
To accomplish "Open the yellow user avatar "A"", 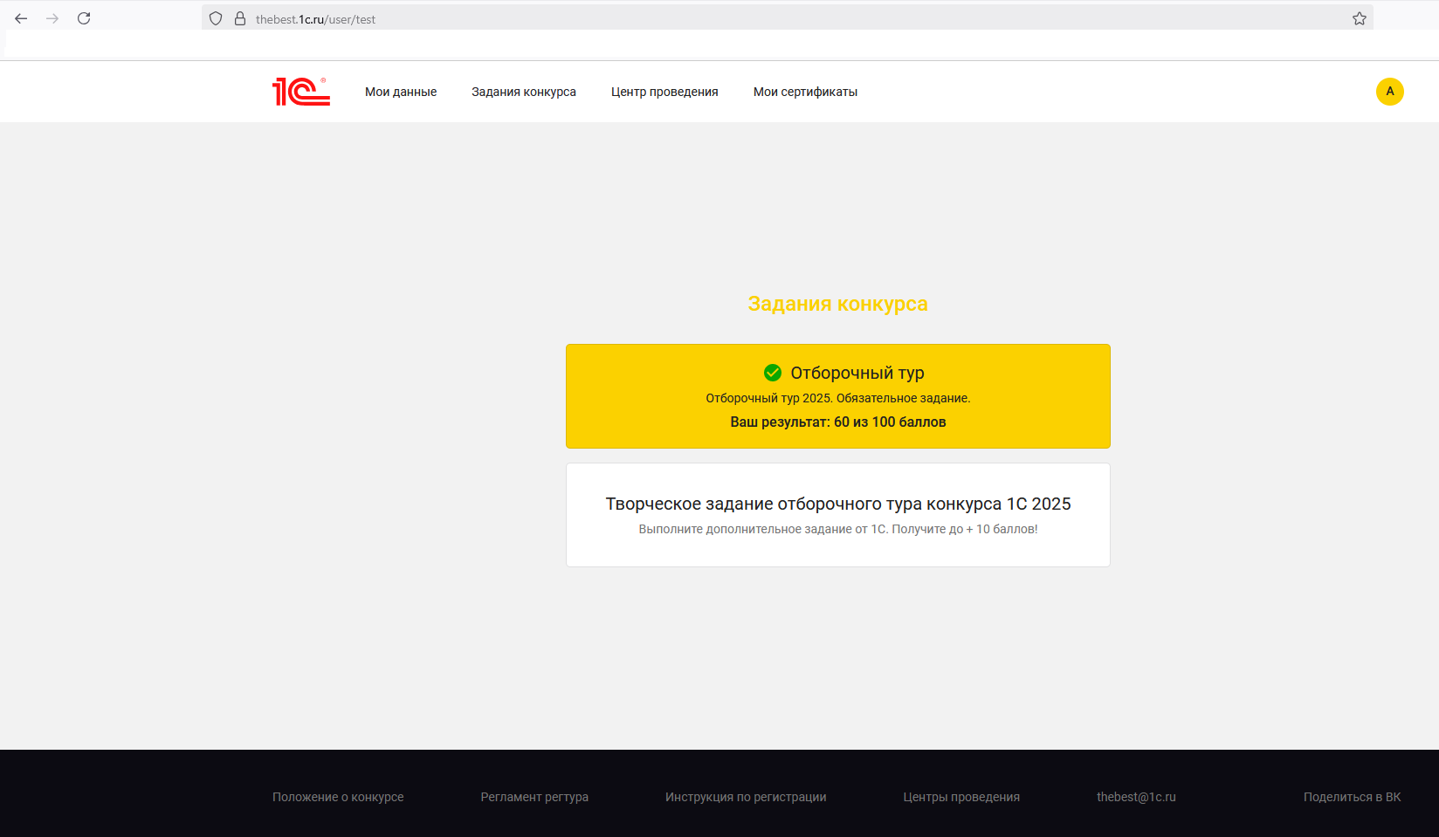I will pyautogui.click(x=1390, y=92).
